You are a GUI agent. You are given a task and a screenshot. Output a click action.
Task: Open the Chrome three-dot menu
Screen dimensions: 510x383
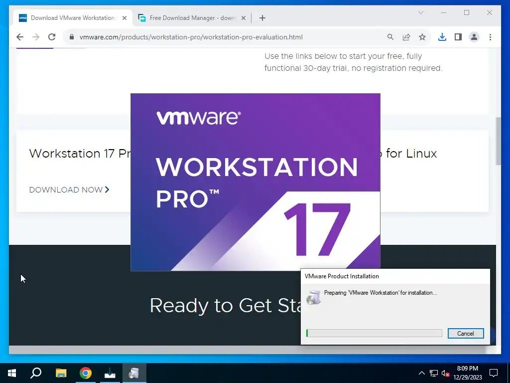pos(490,37)
